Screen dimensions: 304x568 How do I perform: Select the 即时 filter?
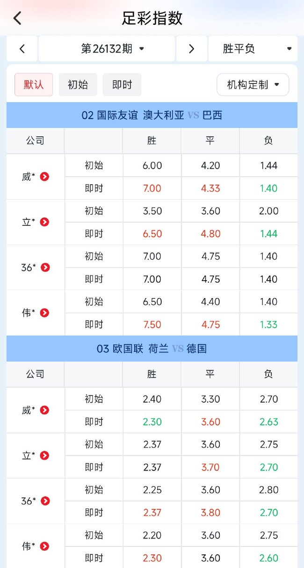pyautogui.click(x=122, y=85)
